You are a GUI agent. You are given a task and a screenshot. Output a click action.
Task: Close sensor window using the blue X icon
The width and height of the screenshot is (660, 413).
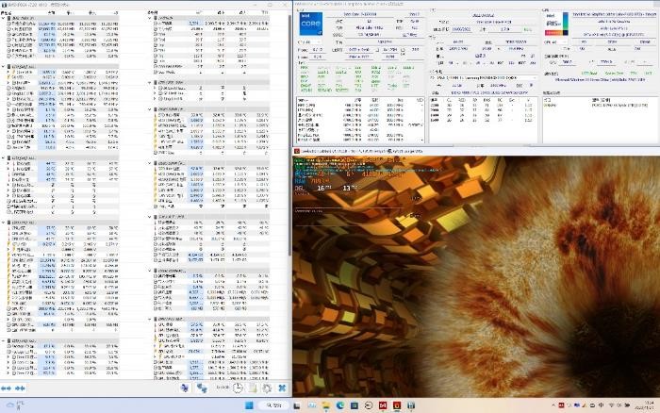click(x=282, y=388)
